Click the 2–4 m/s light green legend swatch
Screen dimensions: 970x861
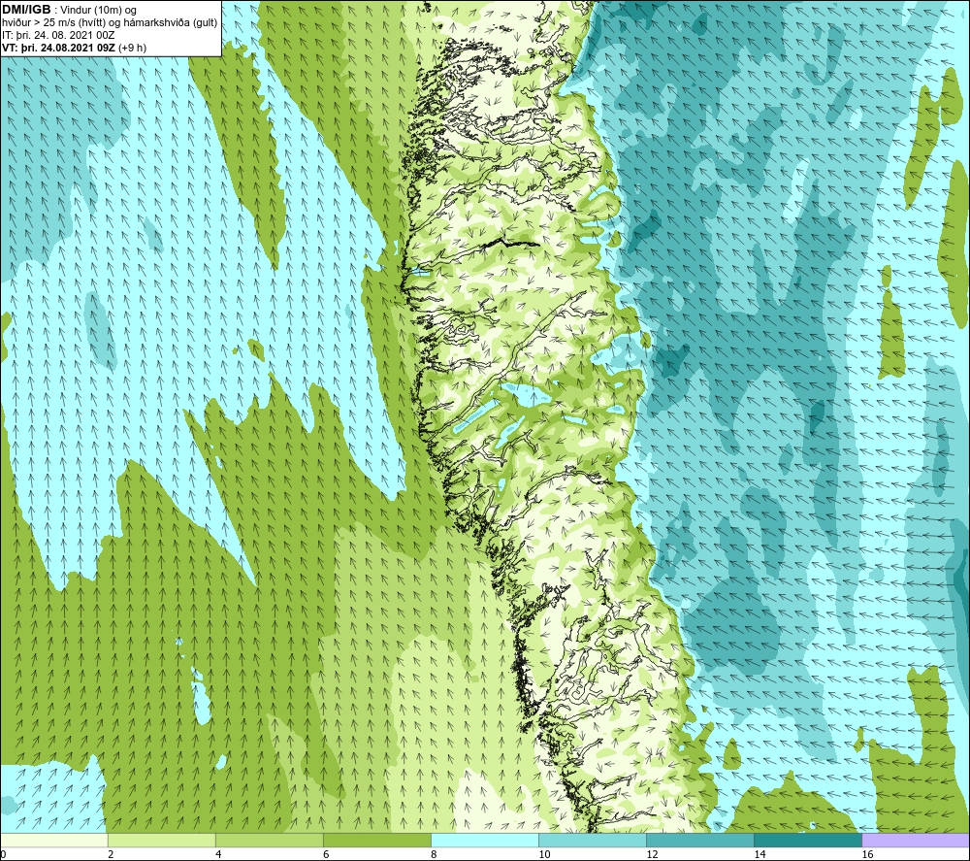[x=162, y=840]
